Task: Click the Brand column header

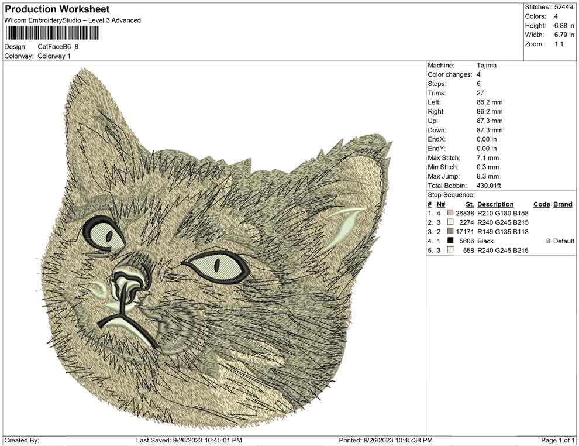Action: point(562,204)
